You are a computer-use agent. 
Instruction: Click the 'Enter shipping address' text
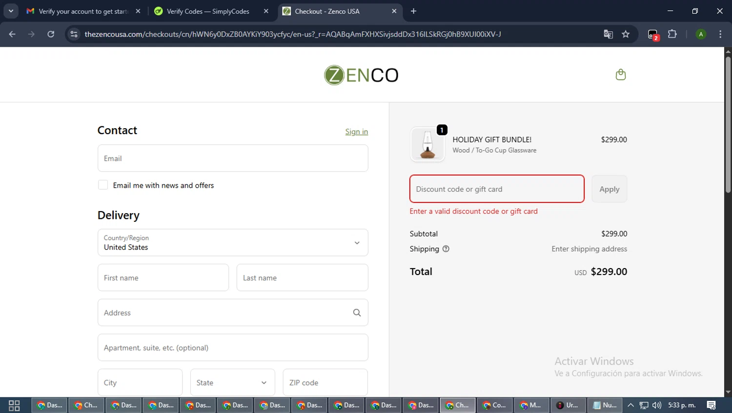click(589, 249)
